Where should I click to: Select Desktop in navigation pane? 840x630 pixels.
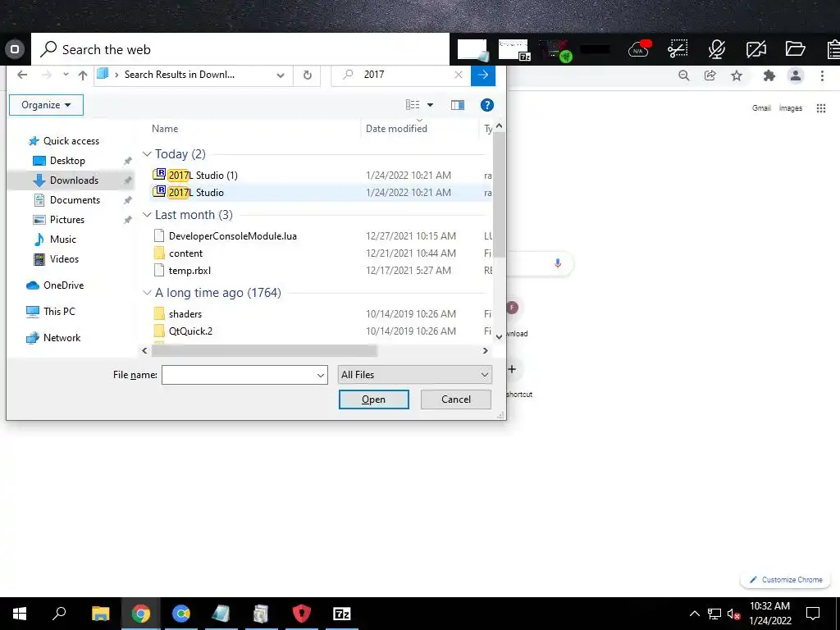coord(67,161)
